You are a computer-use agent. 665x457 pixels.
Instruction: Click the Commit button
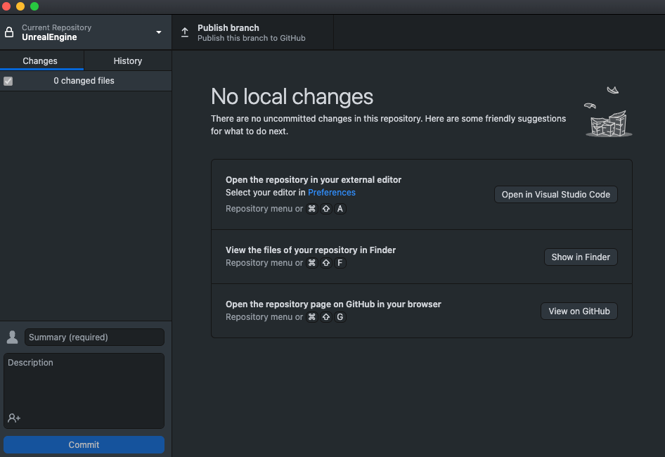point(84,444)
